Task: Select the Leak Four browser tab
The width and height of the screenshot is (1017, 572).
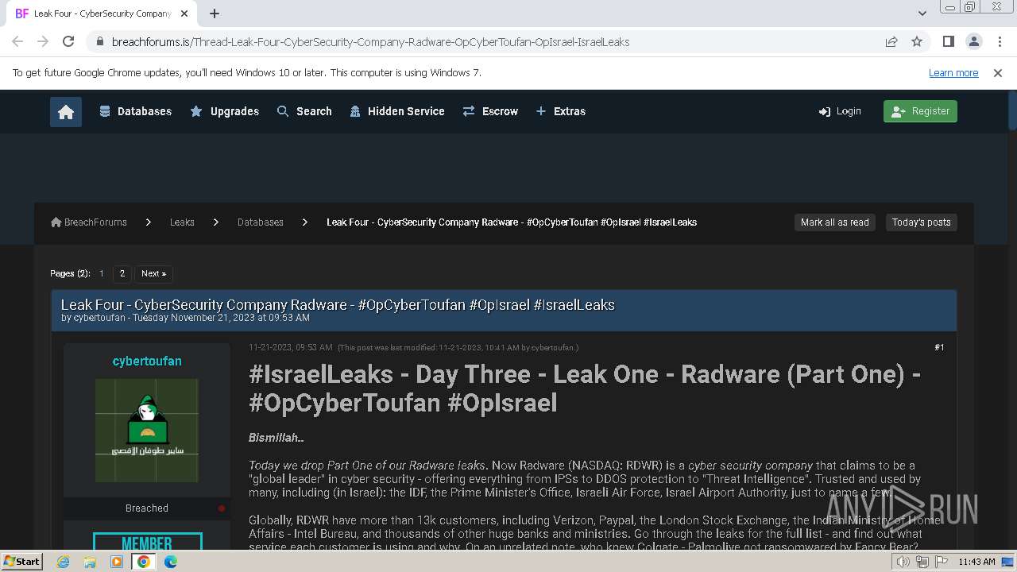Action: click(102, 14)
